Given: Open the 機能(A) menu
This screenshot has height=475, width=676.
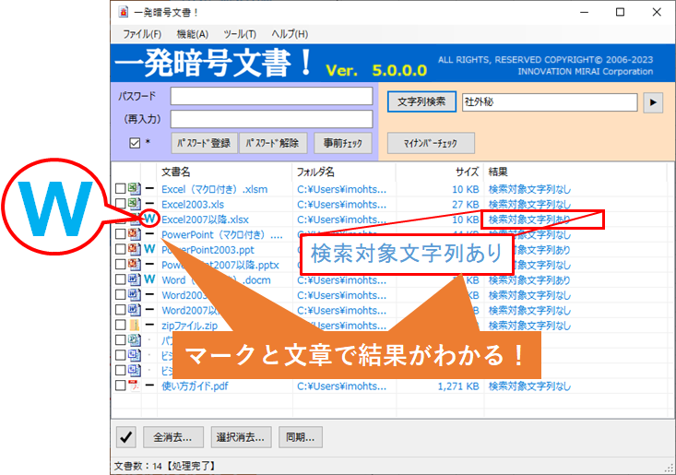Looking at the screenshot, I should tap(193, 34).
